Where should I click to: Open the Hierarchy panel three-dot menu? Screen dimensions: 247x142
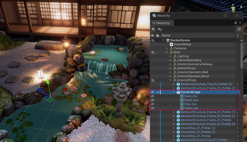(x=240, y=23)
